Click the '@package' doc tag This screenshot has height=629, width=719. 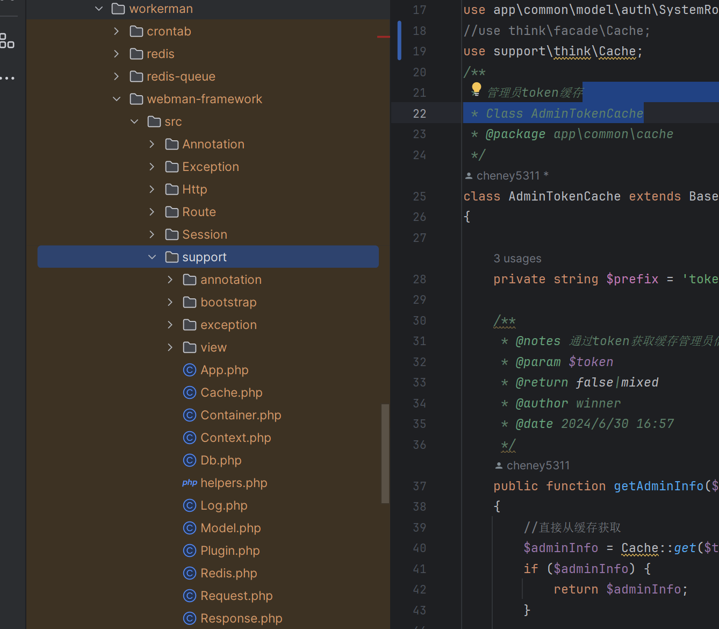pos(515,134)
